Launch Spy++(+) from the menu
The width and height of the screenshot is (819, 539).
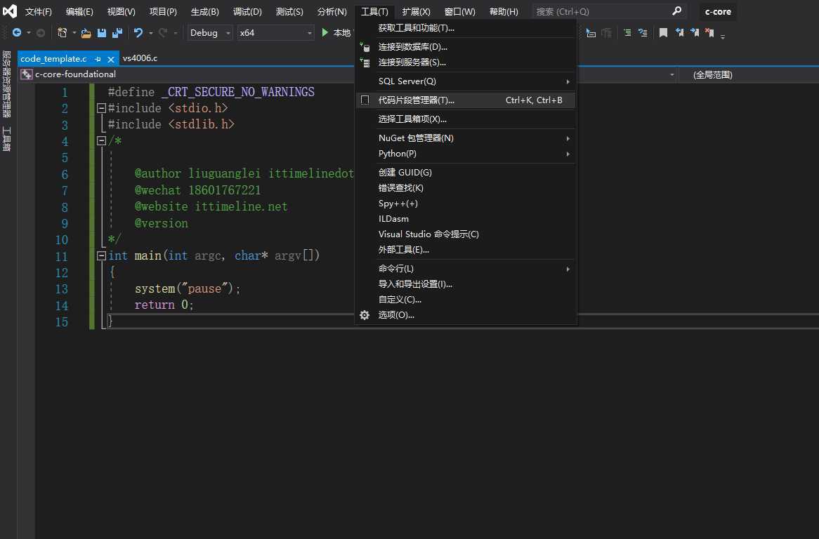tap(466, 204)
